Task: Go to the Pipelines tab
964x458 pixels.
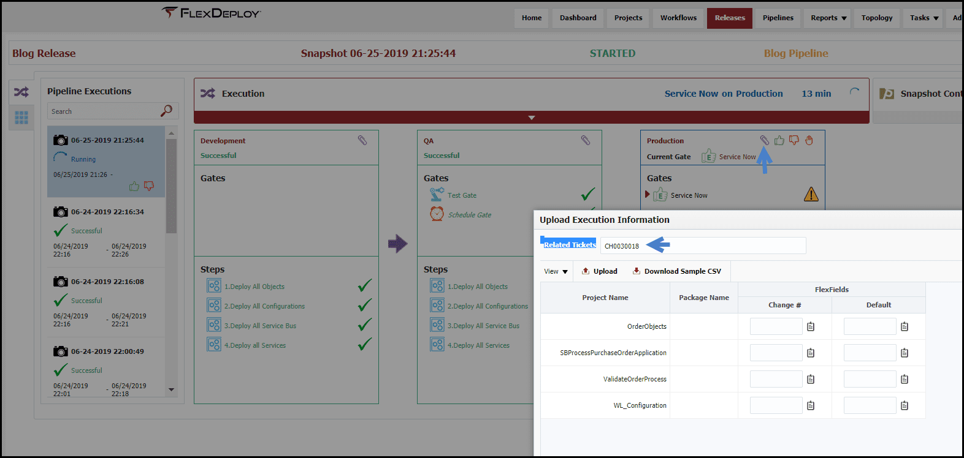Action: pos(778,18)
